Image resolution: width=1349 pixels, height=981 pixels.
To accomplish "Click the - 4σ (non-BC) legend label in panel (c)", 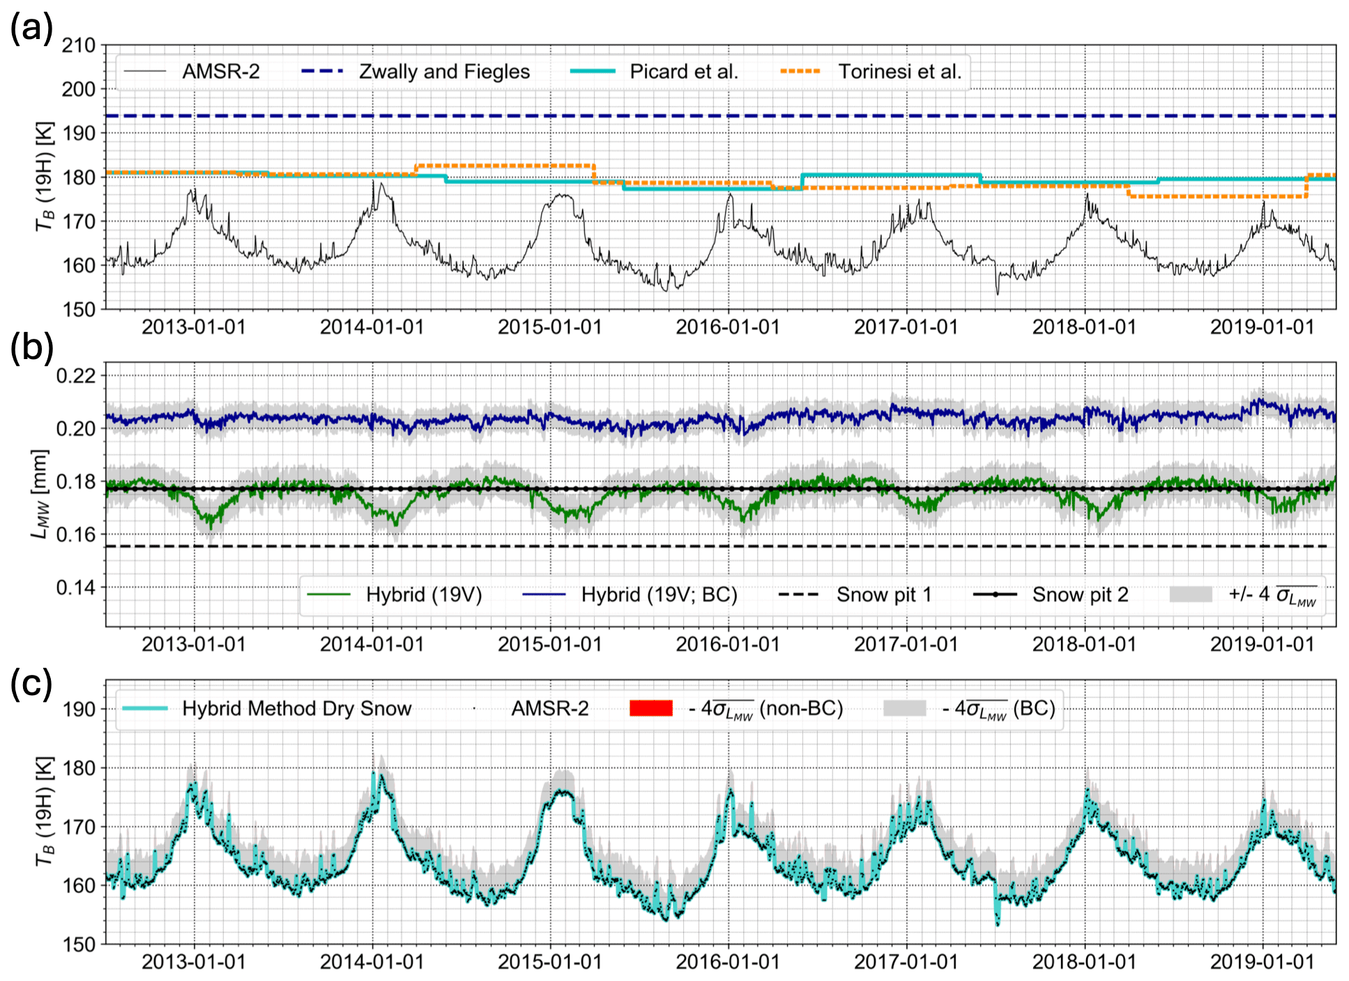I will coord(766,708).
